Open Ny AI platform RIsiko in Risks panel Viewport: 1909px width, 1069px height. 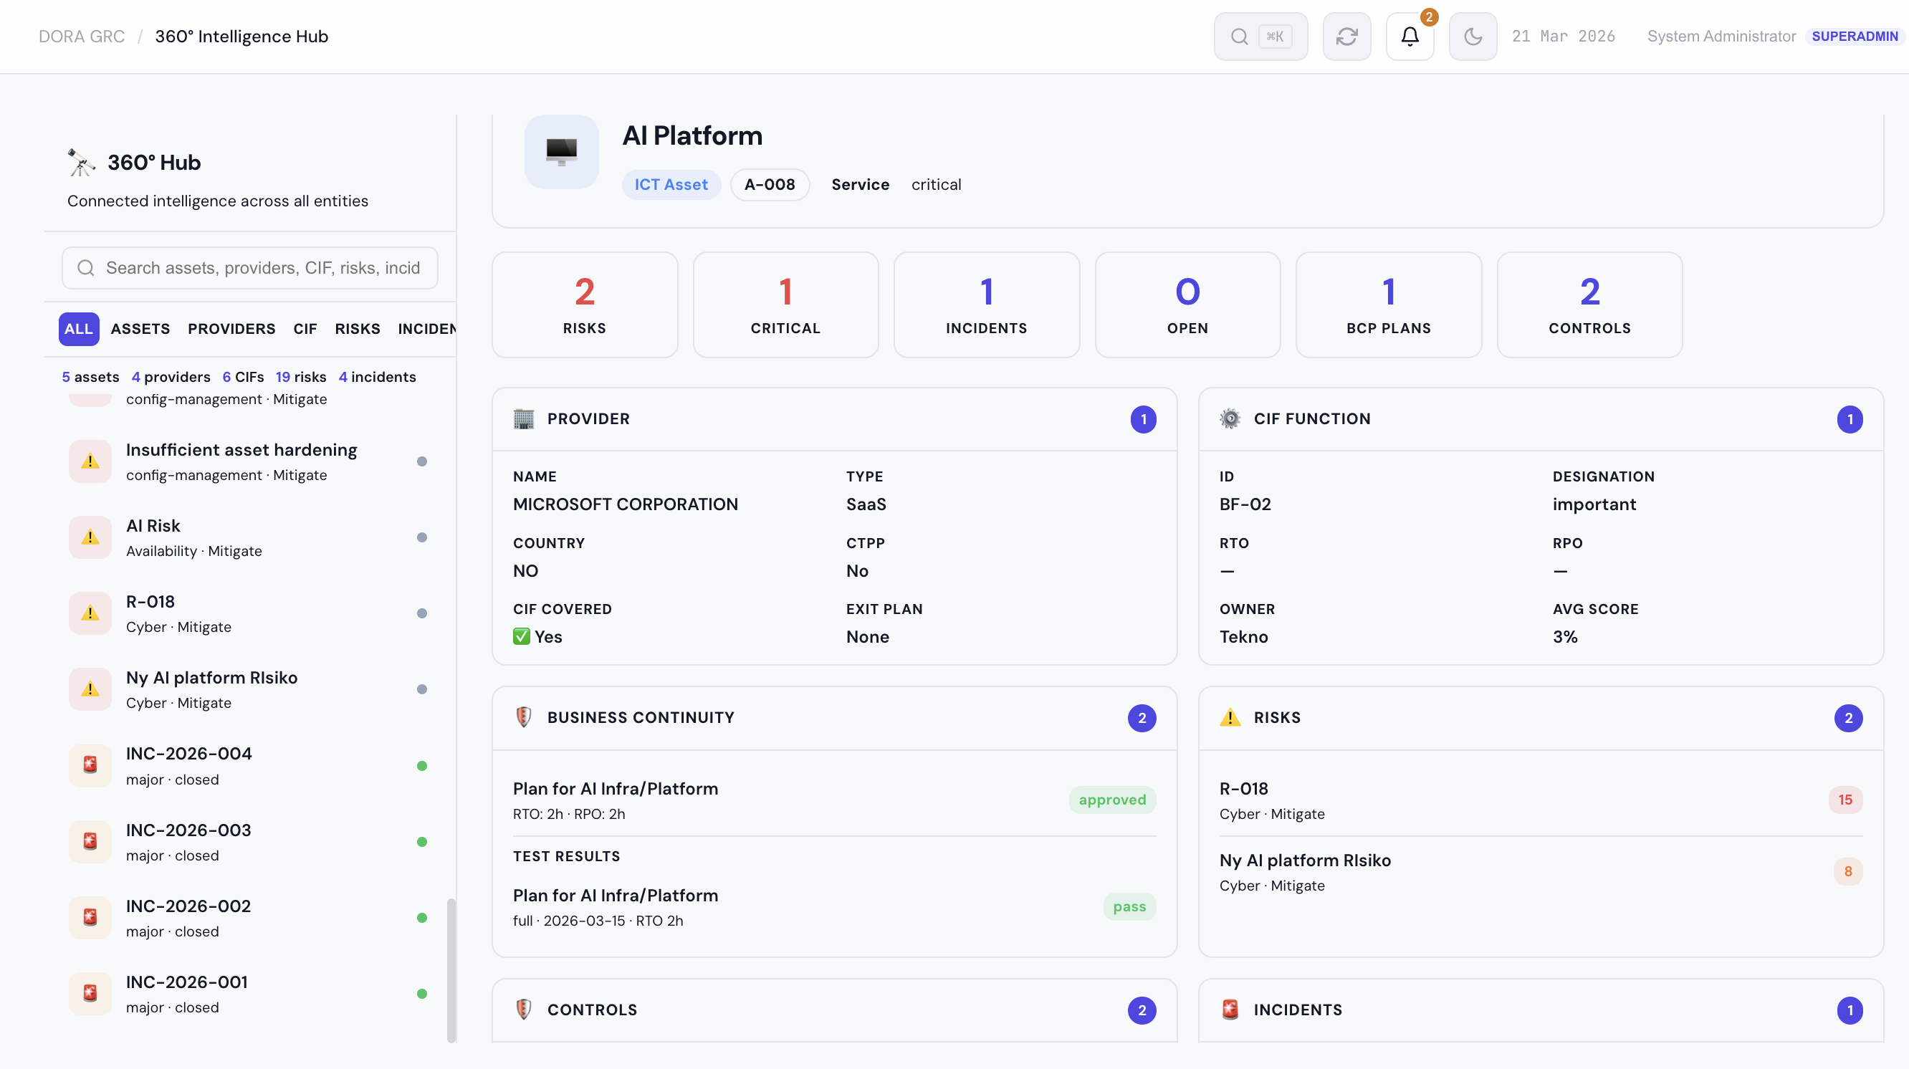pyautogui.click(x=1541, y=872)
